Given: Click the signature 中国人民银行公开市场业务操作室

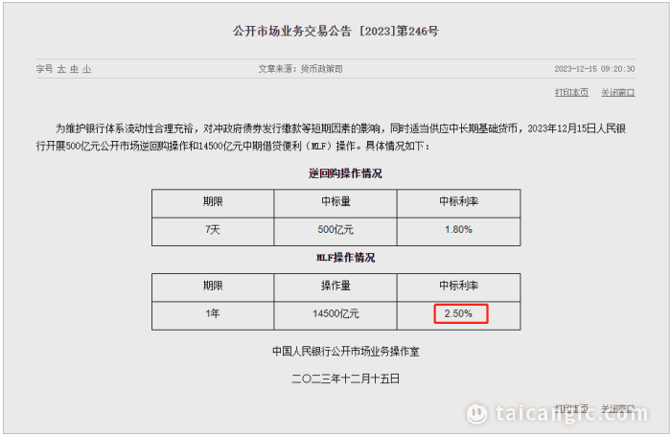Looking at the screenshot, I should tap(346, 352).
